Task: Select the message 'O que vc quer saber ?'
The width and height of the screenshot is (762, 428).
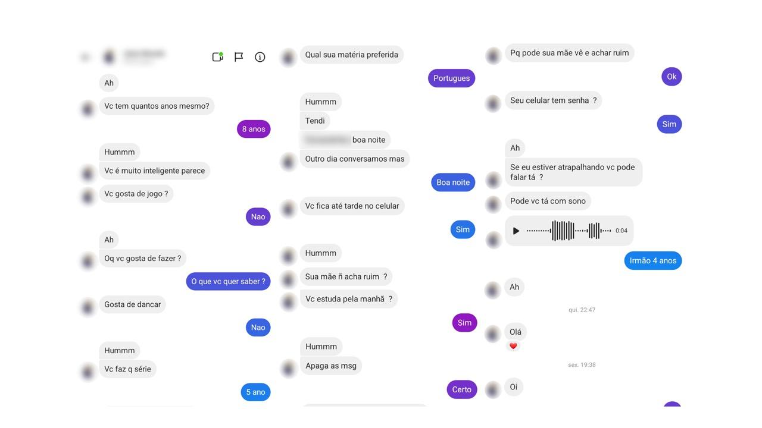Action: (228, 281)
